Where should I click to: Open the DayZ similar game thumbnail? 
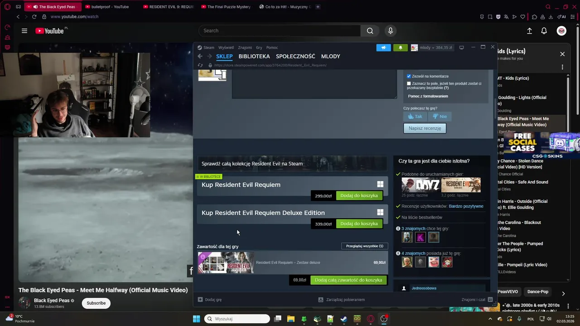pos(420,185)
